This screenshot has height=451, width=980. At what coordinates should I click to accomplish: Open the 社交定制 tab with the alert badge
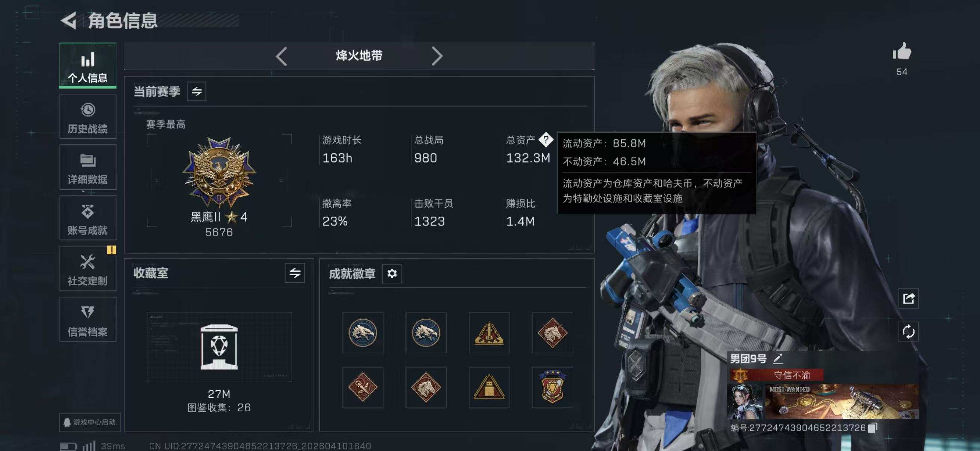click(87, 269)
